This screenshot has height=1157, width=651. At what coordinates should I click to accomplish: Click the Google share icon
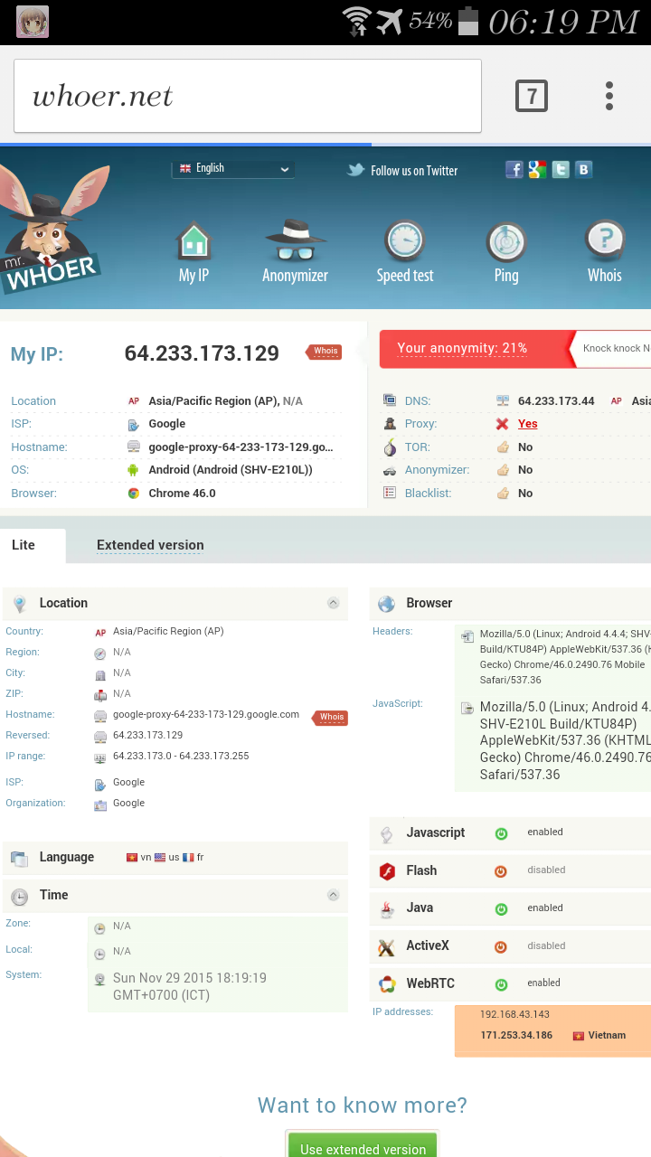[x=537, y=169]
